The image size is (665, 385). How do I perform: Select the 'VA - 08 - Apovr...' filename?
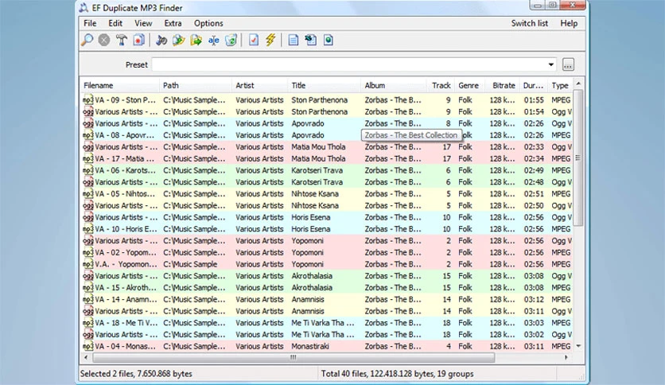[x=124, y=135]
